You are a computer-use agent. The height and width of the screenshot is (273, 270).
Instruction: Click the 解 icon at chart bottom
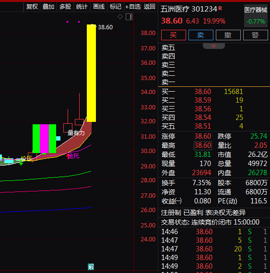click(x=91, y=267)
